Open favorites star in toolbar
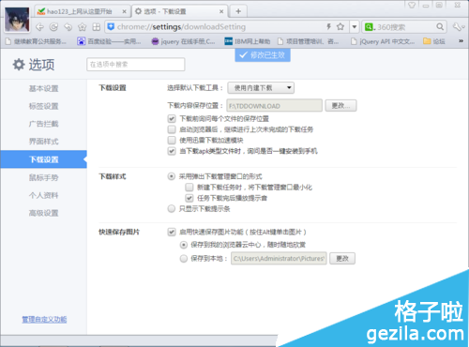Viewport: 469px width, 347px height. (x=83, y=27)
